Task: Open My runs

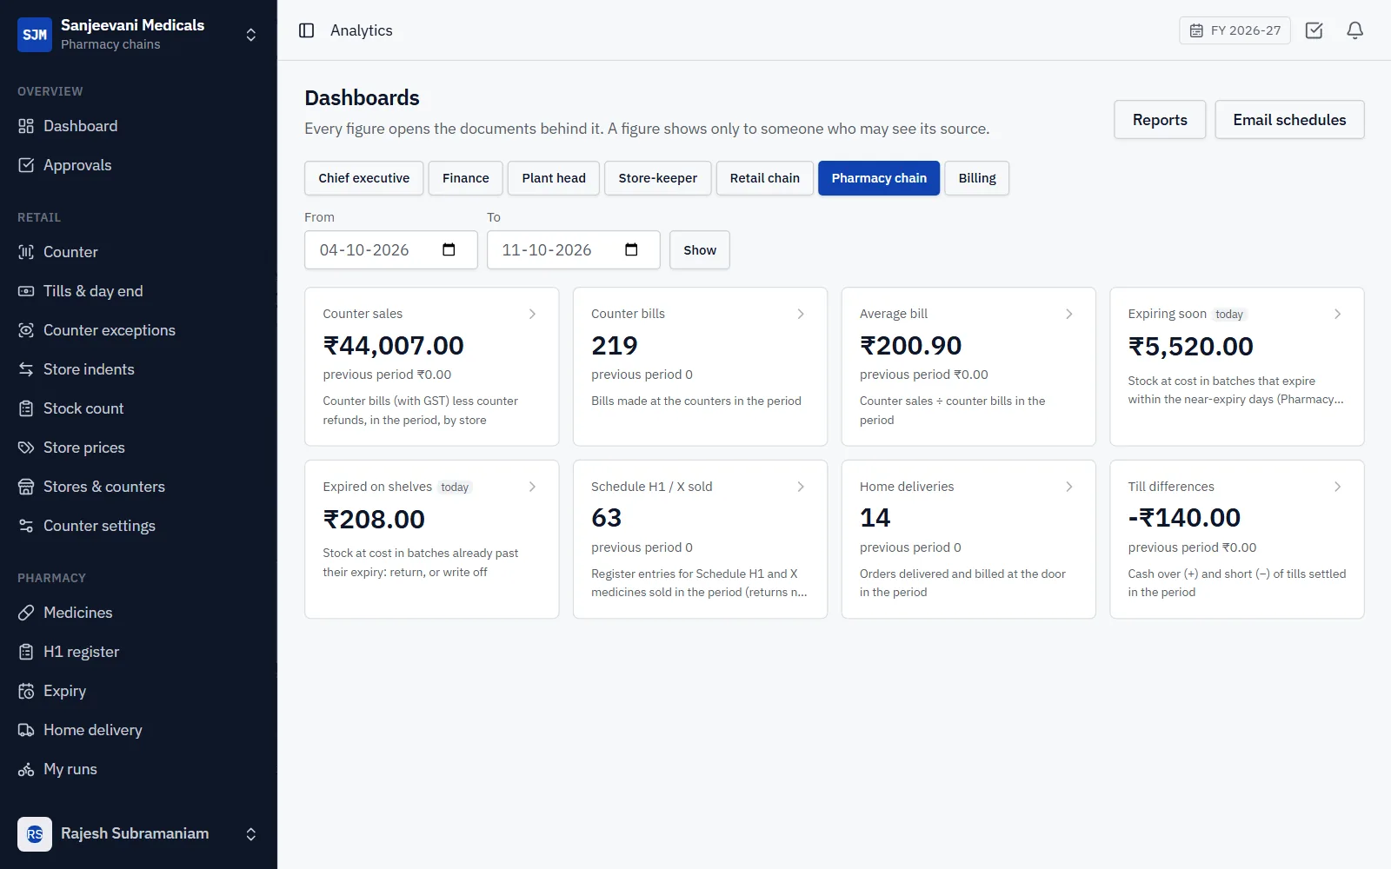Action: click(x=138, y=769)
